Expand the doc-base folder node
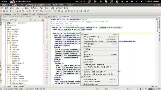This screenshot has height=90, width=161. 6,25
